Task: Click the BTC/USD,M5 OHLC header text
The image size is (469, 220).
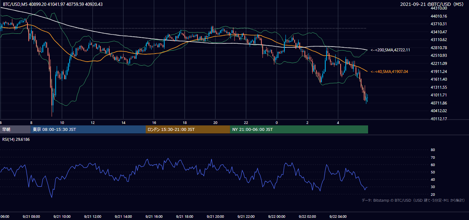Action: click(53, 4)
